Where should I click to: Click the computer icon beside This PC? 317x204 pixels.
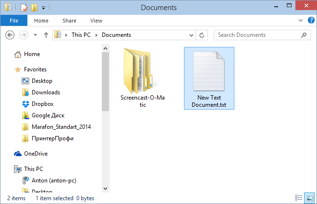[18, 169]
